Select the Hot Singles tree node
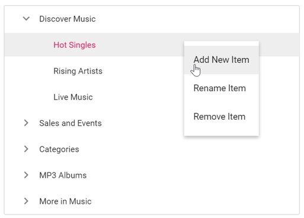 75,45
